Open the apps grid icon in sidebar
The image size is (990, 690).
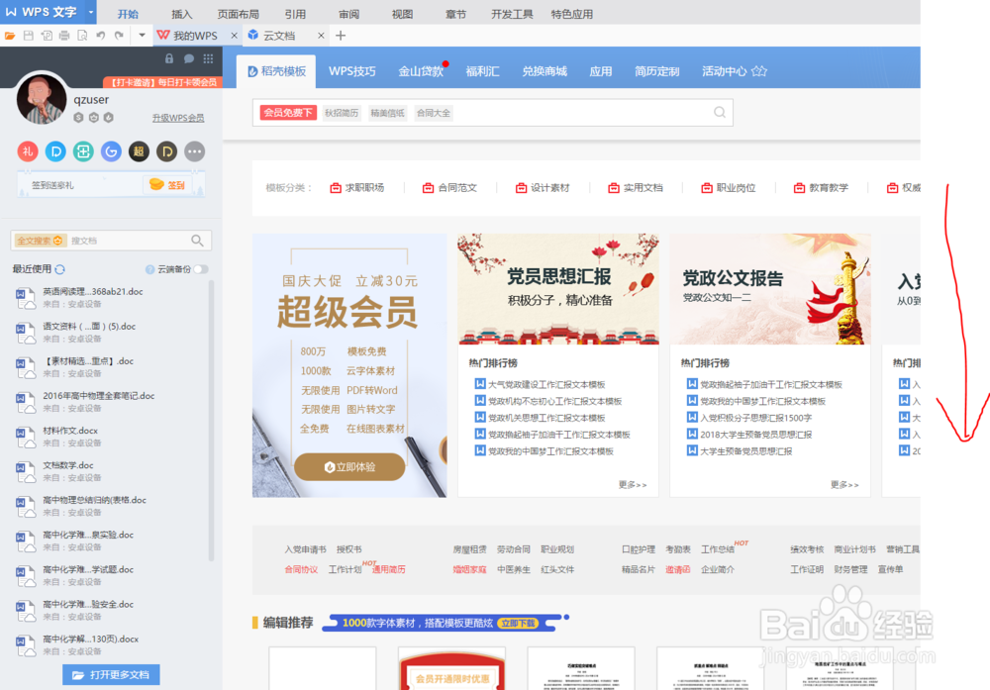(208, 58)
